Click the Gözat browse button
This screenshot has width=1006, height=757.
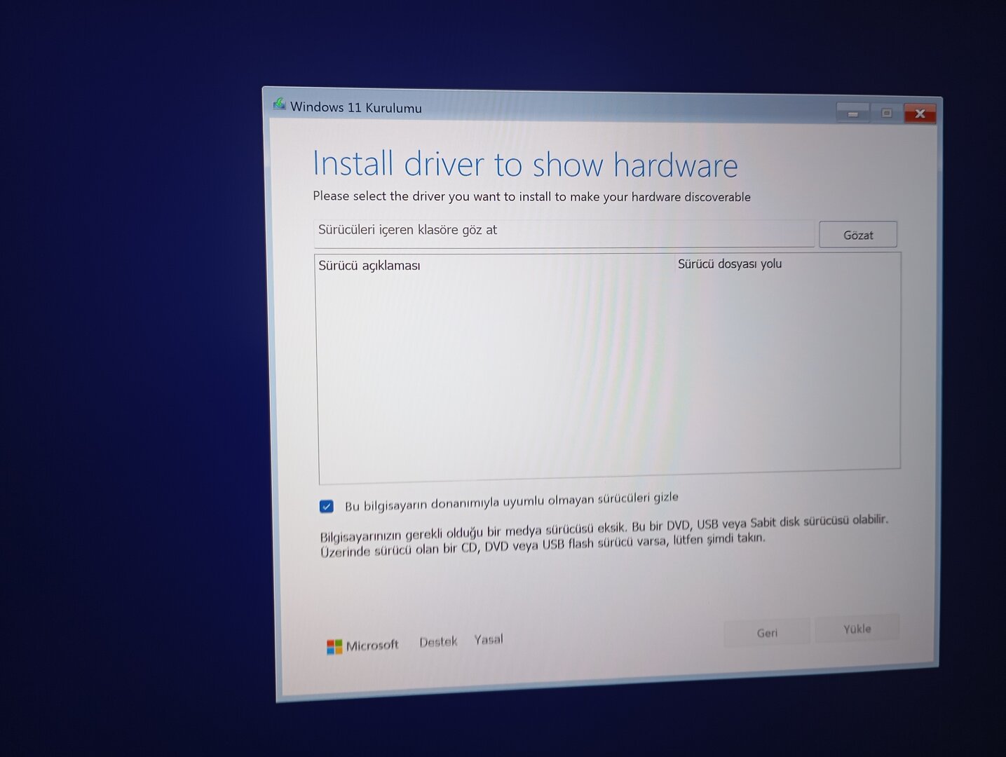(857, 235)
